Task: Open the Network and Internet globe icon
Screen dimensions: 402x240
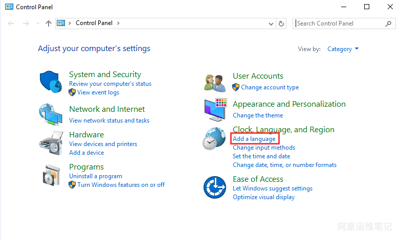Action: [51, 114]
